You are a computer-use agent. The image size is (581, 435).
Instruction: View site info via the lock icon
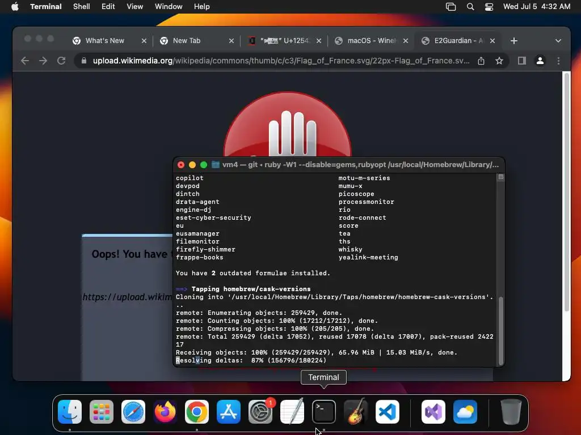84,61
